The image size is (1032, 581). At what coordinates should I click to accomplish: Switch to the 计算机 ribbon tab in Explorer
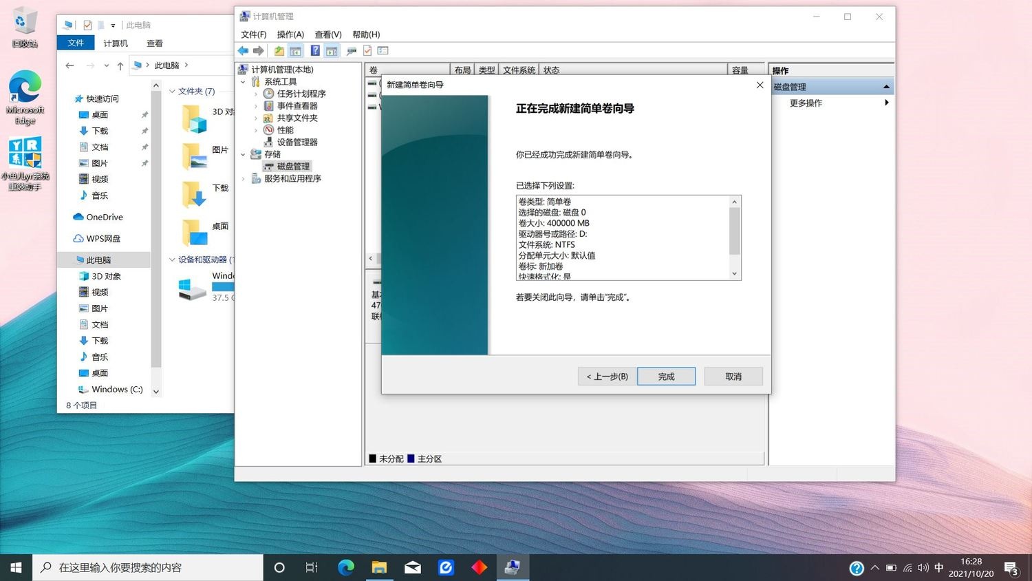(x=116, y=43)
